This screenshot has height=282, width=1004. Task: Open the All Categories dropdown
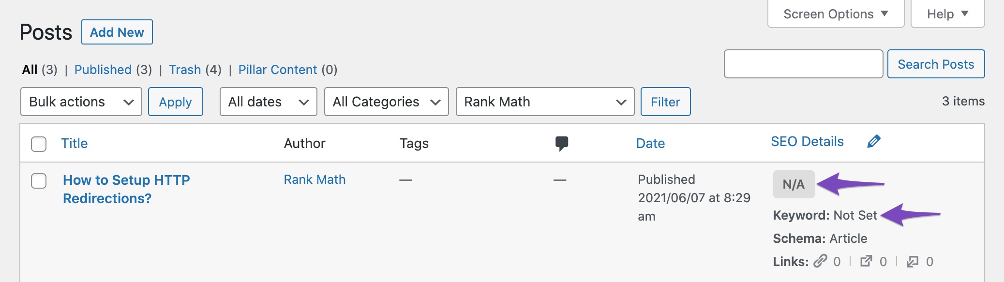click(387, 102)
